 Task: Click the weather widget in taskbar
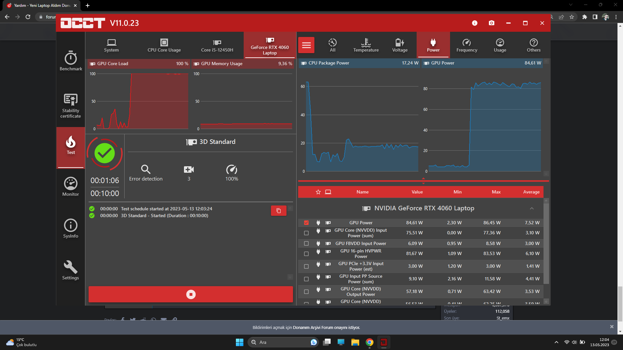21,342
